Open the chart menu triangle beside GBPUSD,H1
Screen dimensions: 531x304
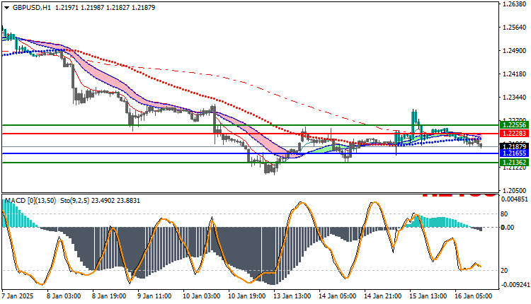(x=6, y=8)
